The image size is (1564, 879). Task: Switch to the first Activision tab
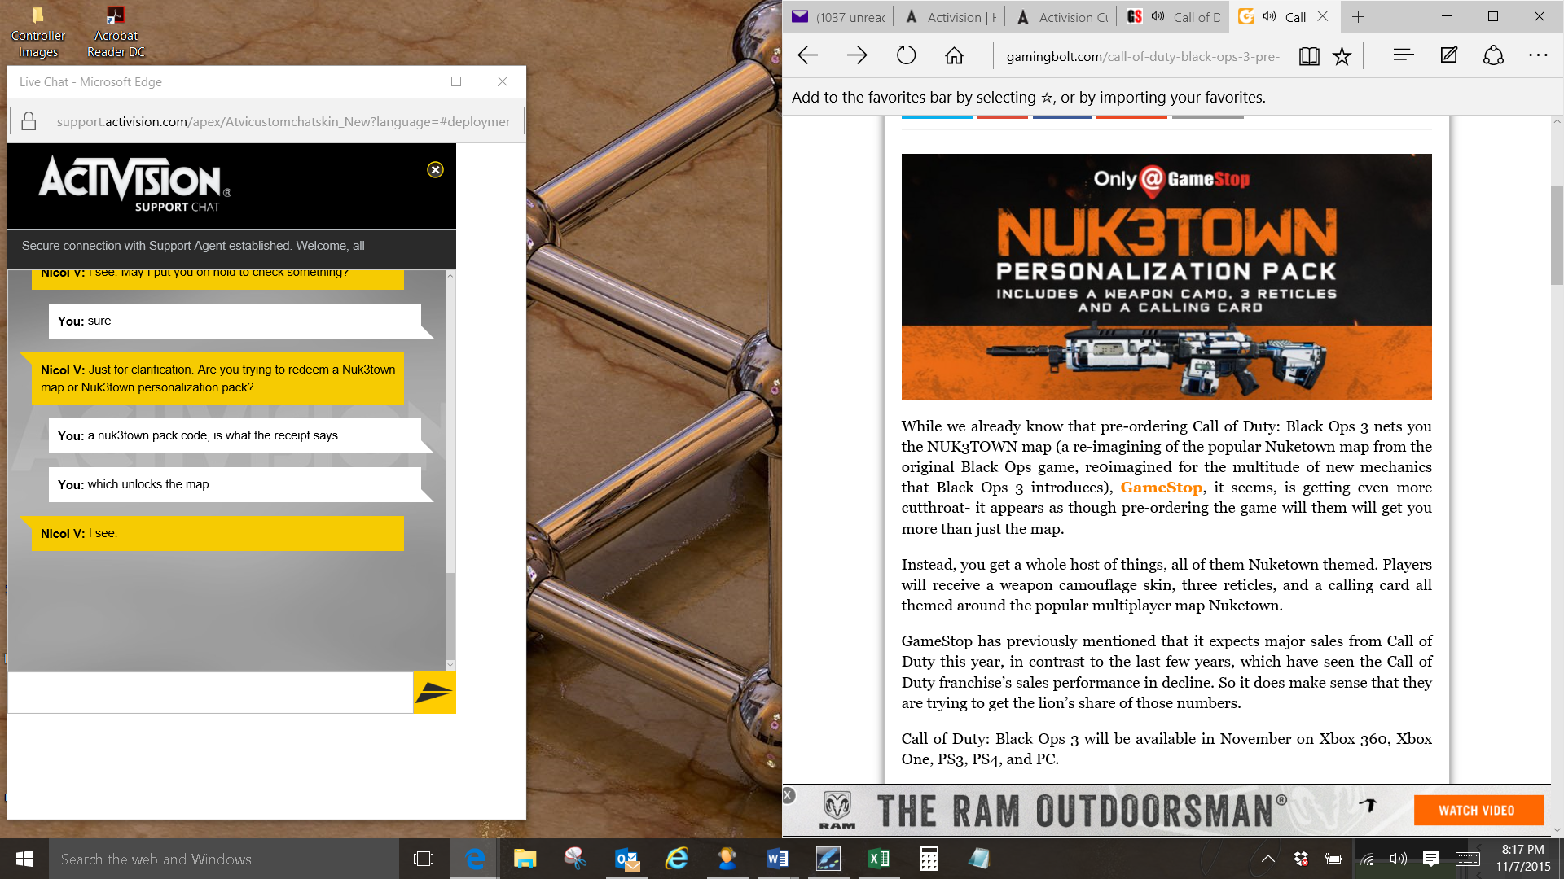pos(950,17)
